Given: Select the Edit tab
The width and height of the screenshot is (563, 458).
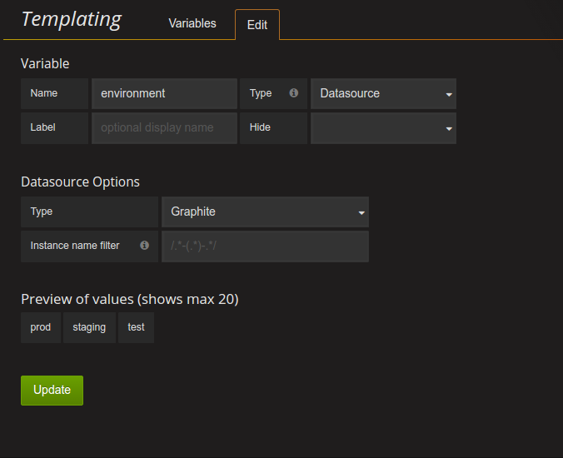Looking at the screenshot, I should [257, 25].
